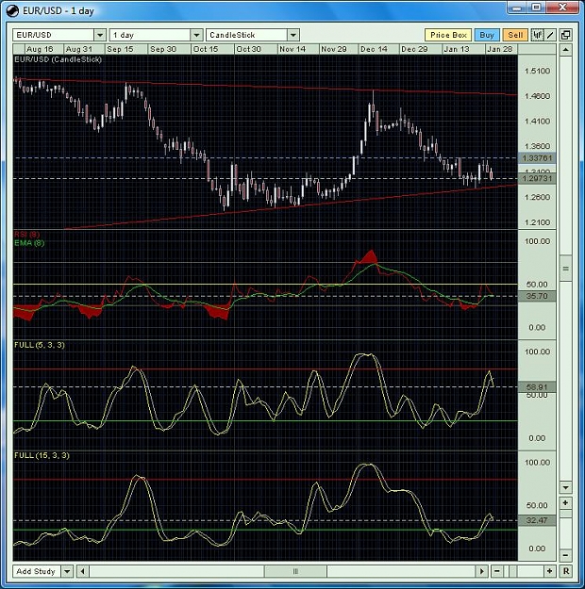Viewport: 585px width, 589px height.
Task: Click the FULL (5, 3, 3) study label
Action: point(39,345)
